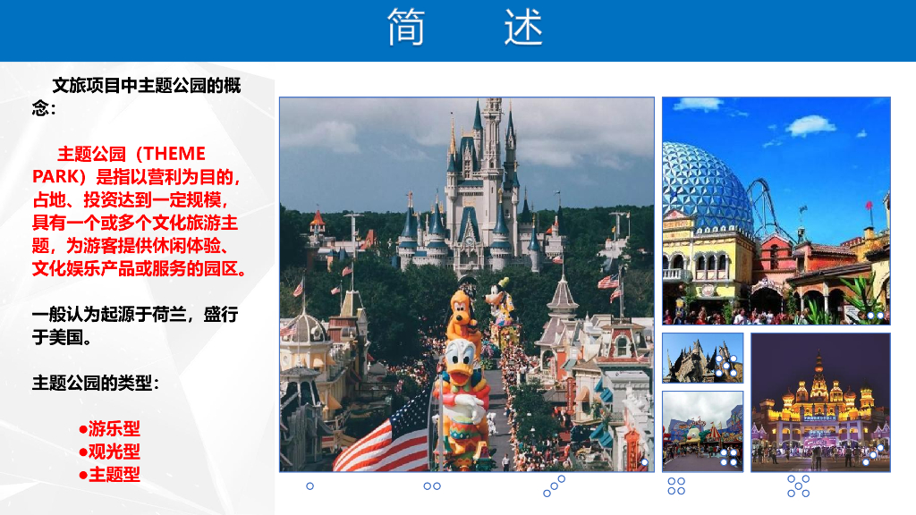
Task: Select the blue geodesic dome park photo
Action: click(x=776, y=211)
